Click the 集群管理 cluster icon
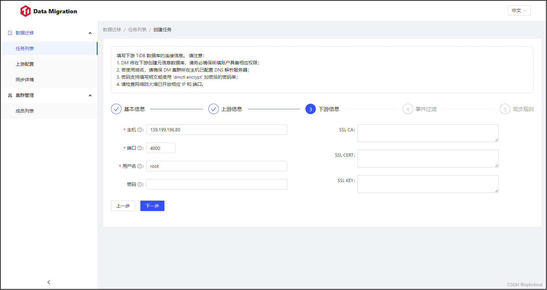This screenshot has width=547, height=290. 10,95
